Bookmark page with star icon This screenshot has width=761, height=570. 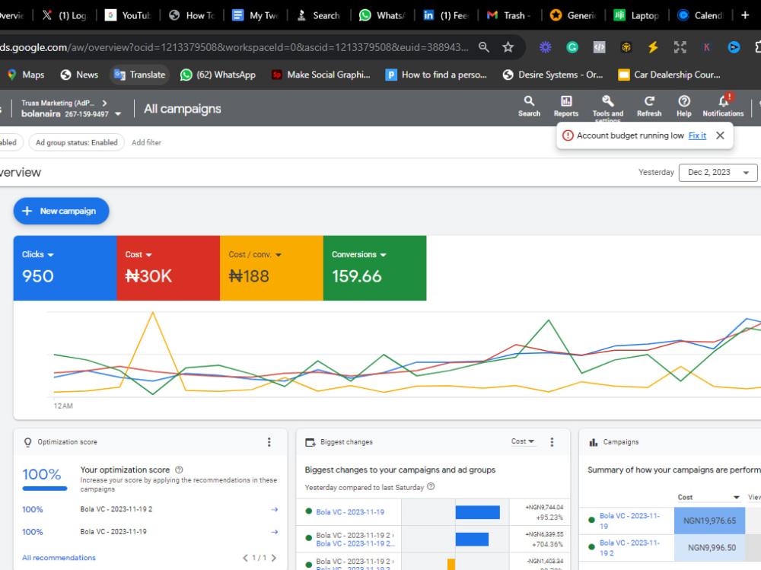point(508,47)
